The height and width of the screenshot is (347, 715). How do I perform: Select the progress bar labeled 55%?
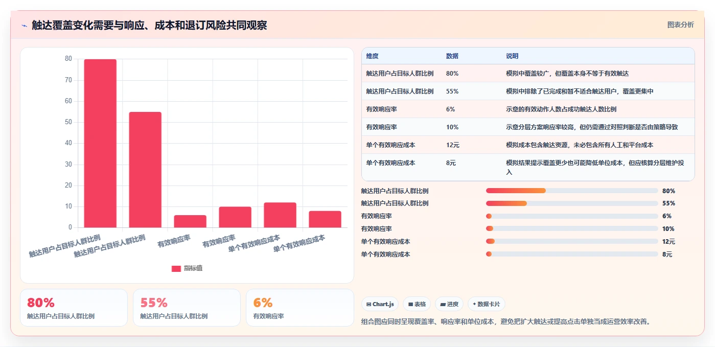point(572,203)
